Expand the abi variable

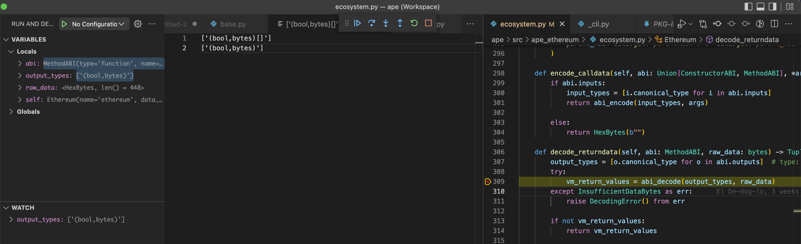(20, 63)
